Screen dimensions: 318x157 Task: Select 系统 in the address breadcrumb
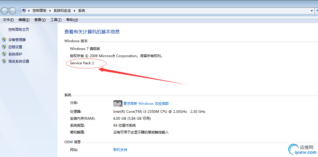coord(82,11)
